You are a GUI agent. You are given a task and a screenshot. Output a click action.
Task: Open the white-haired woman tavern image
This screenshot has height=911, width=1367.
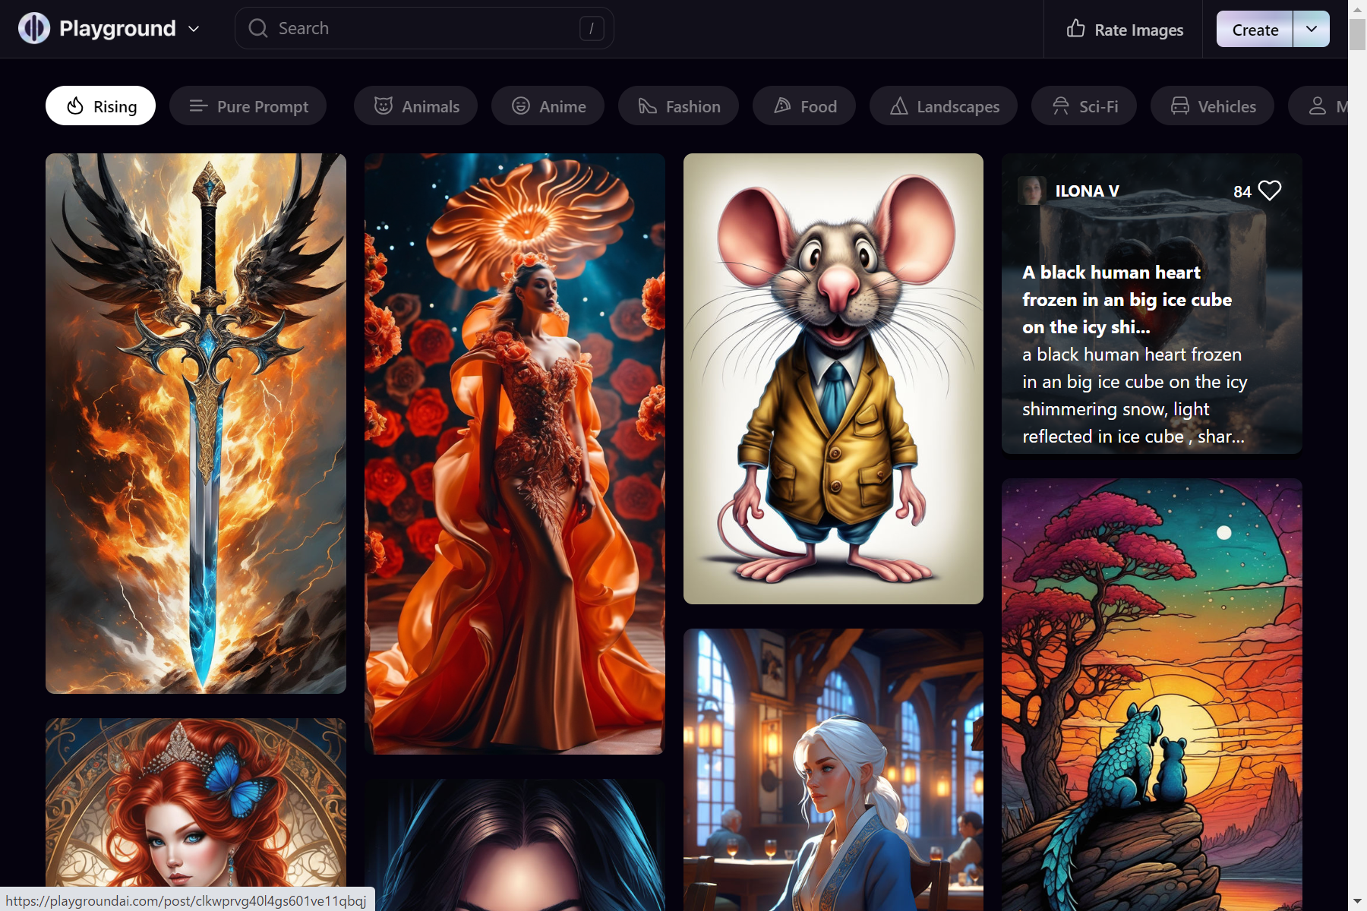coord(833,770)
